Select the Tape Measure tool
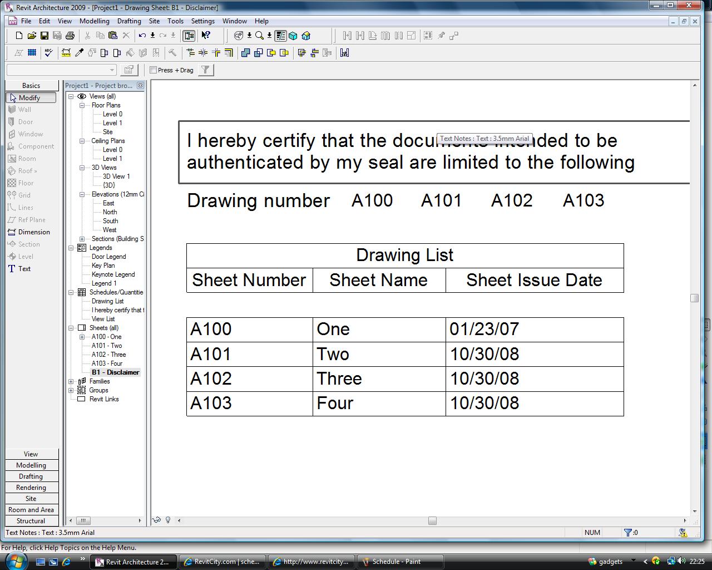This screenshot has width=712, height=570. click(66, 53)
